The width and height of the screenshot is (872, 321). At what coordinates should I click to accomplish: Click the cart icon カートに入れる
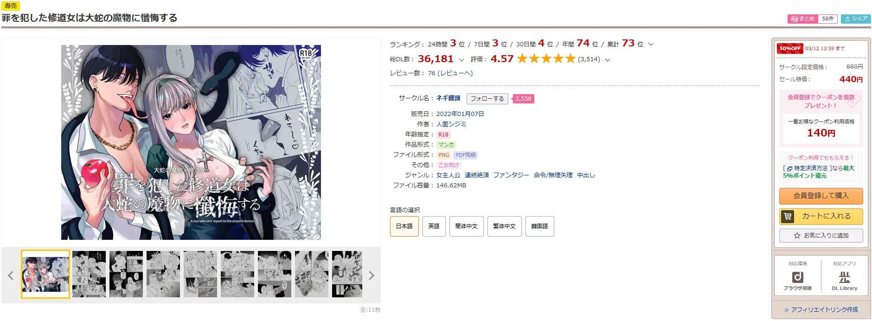(821, 216)
